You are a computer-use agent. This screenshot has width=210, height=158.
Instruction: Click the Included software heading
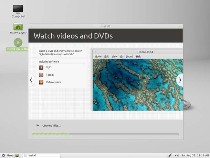[49, 62]
